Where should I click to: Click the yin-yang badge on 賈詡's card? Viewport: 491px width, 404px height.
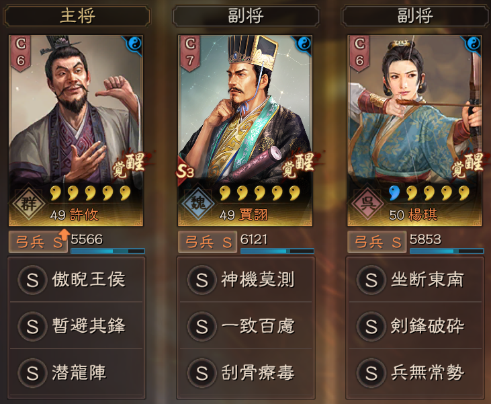coord(304,43)
